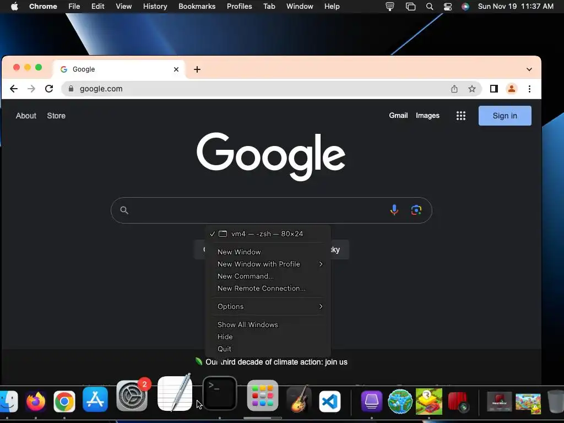Search by voice using the microphone icon
This screenshot has height=423, width=564.
click(x=394, y=210)
